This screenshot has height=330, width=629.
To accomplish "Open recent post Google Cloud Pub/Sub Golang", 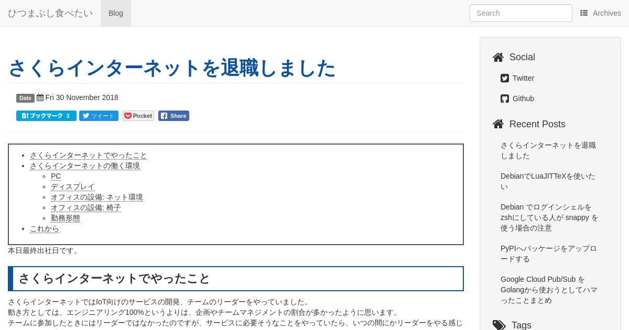I will point(549,290).
